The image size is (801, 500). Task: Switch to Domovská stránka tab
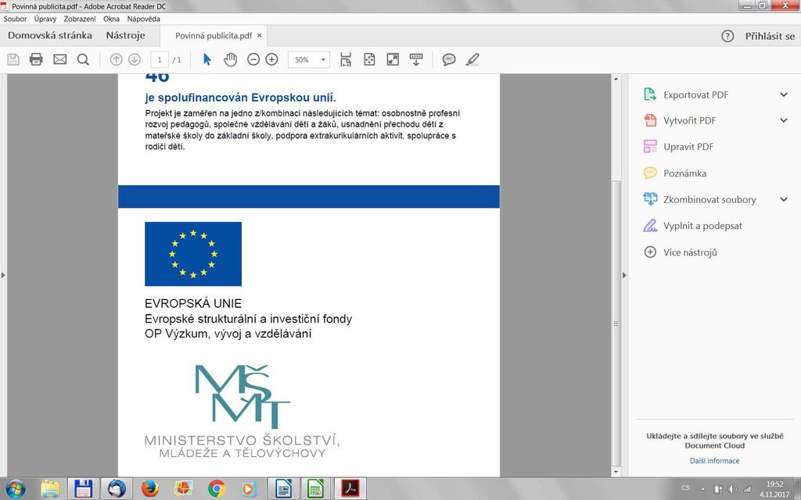[50, 35]
